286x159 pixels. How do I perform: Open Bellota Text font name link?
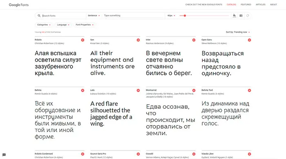click(207, 90)
